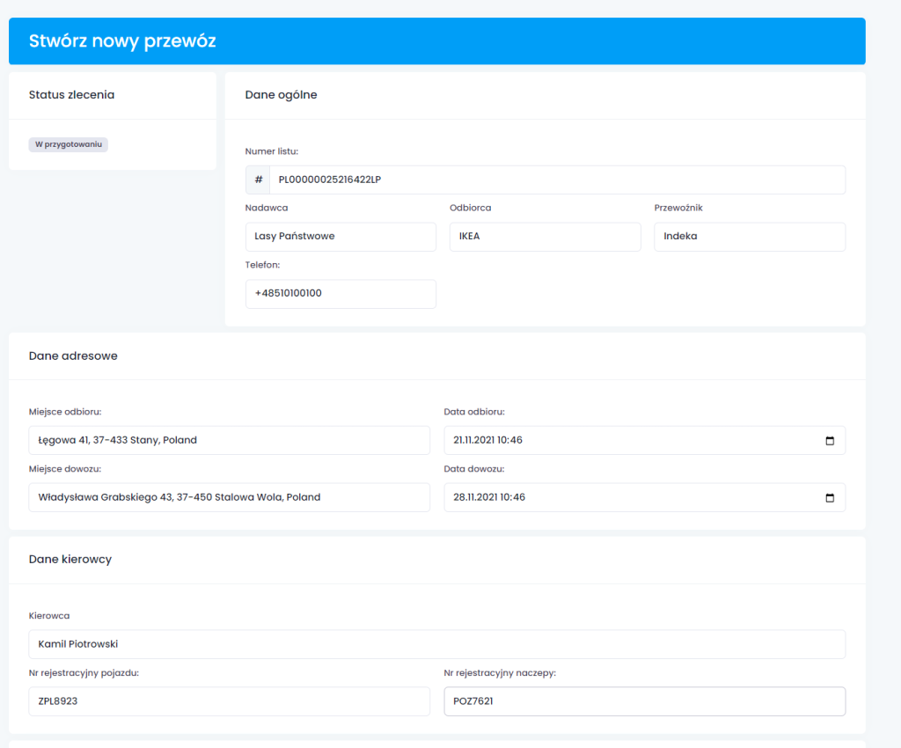Select the Kierowca field Kamil Piotrowski

point(437,644)
